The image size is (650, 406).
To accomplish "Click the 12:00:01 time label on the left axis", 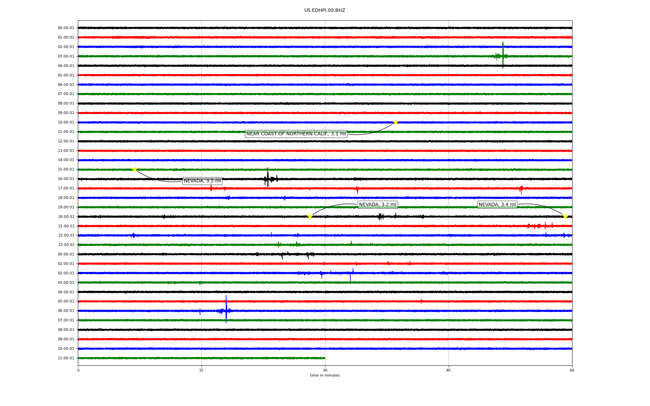I will click(66, 141).
